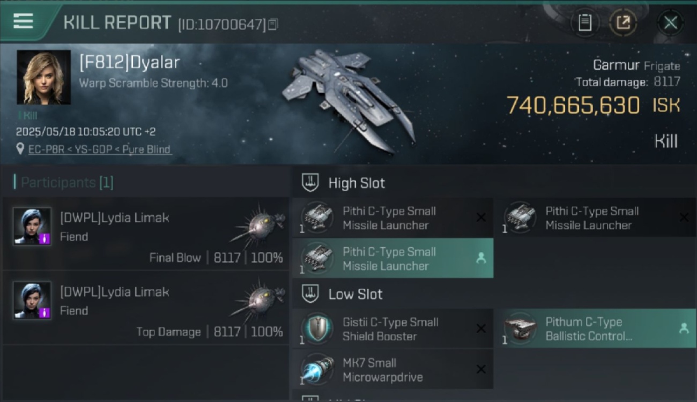Click the first Pithi Missile Launcher icon
The image size is (697, 402).
pos(317,218)
